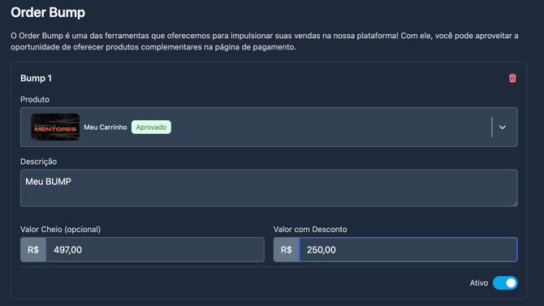
Task: Expand the Produto dropdown chevron
Action: coord(502,127)
